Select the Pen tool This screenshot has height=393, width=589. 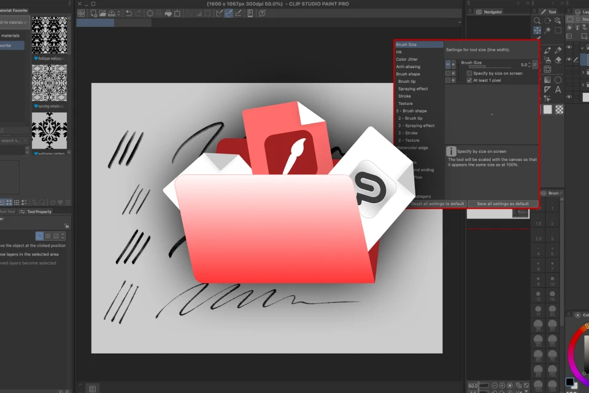(x=548, y=50)
